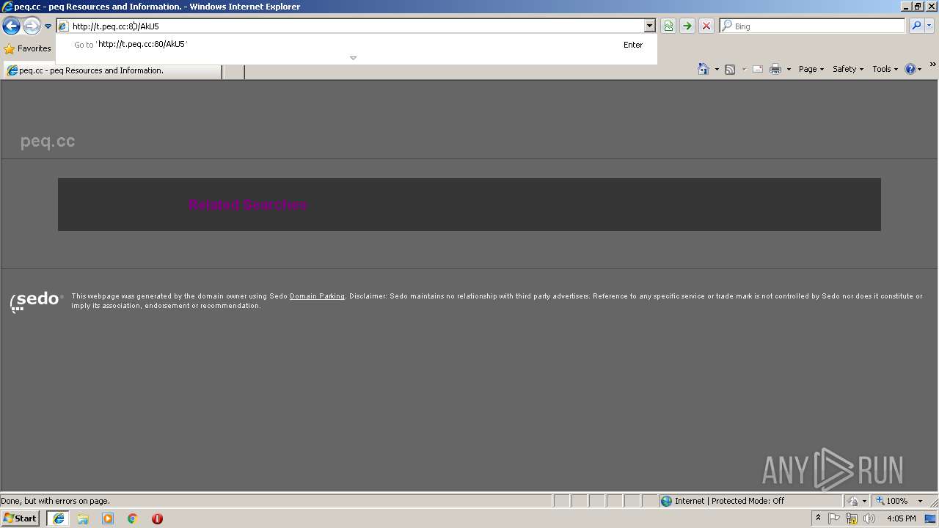Viewport: 939px width, 528px height.
Task: Click Internet Protected Mode Off zone status
Action: pyautogui.click(x=729, y=501)
